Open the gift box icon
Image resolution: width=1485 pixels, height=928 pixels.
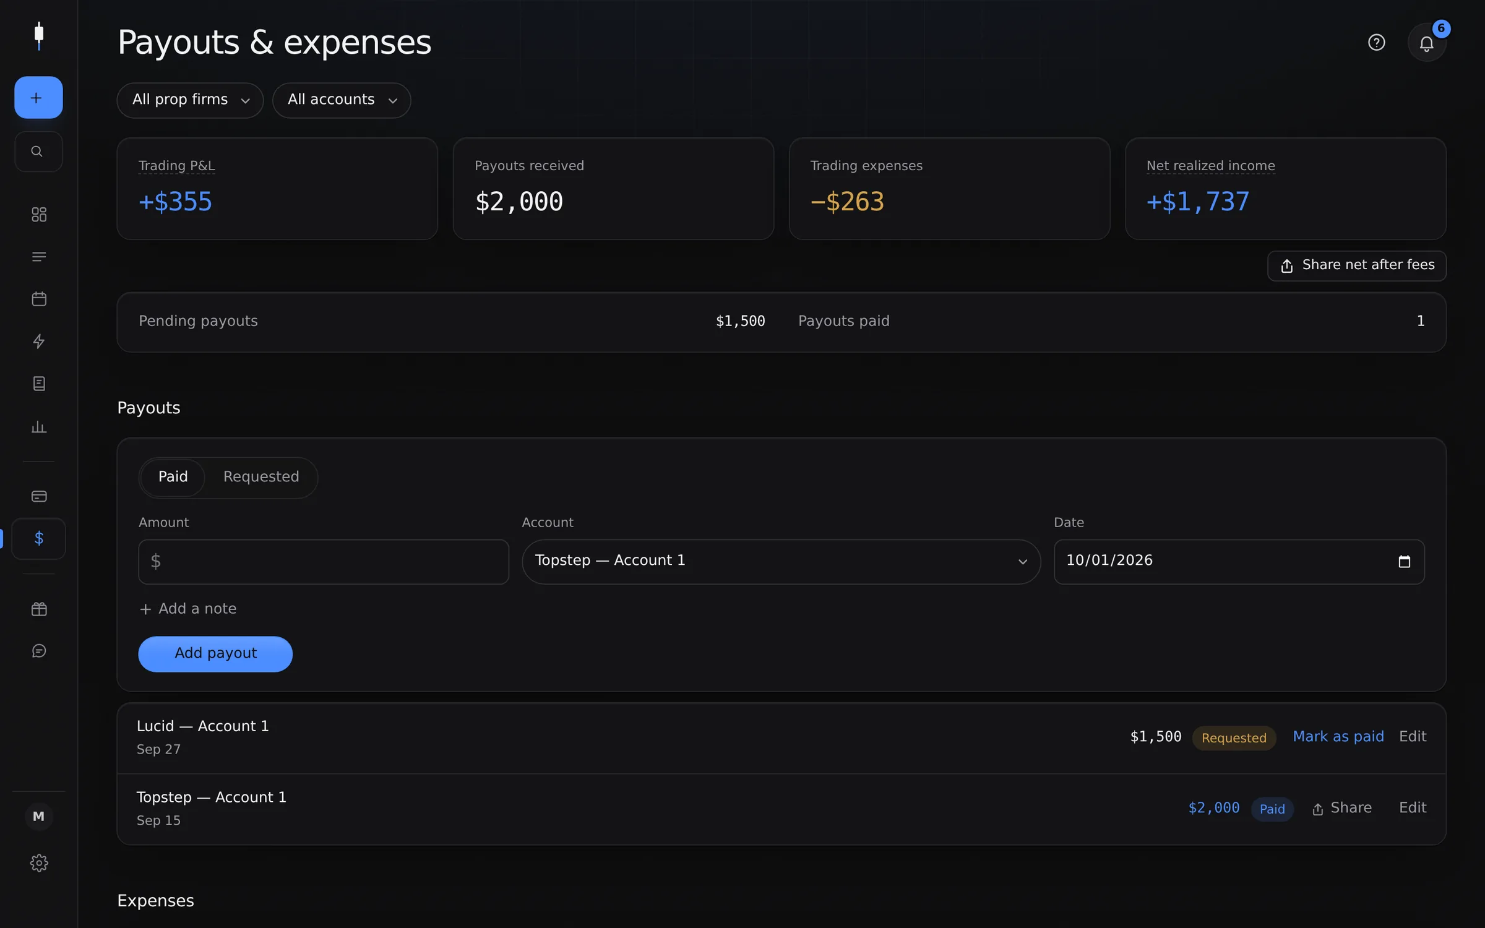pos(38,609)
